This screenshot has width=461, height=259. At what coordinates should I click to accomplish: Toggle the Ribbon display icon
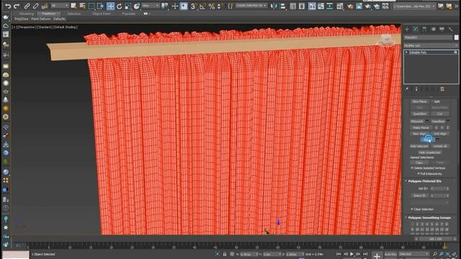(312, 6)
